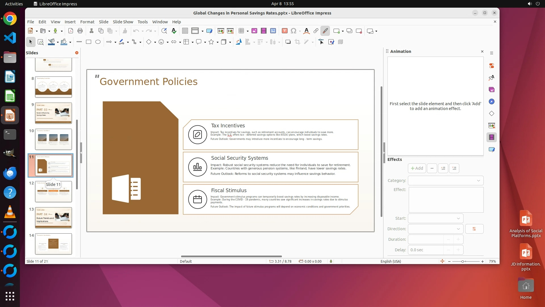Open the Slide Show menu
This screenshot has height=307, width=545.
[123, 22]
